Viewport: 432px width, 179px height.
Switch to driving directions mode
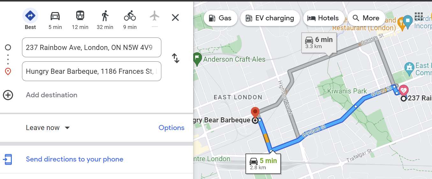(55, 16)
